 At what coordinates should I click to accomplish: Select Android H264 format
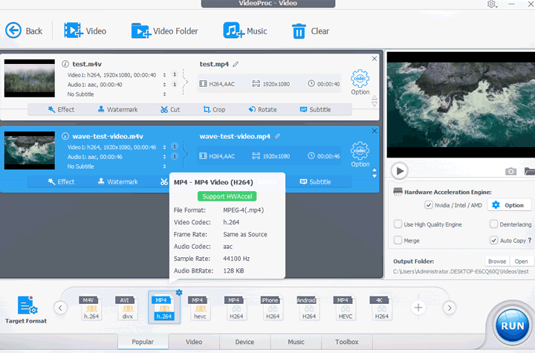click(x=309, y=308)
